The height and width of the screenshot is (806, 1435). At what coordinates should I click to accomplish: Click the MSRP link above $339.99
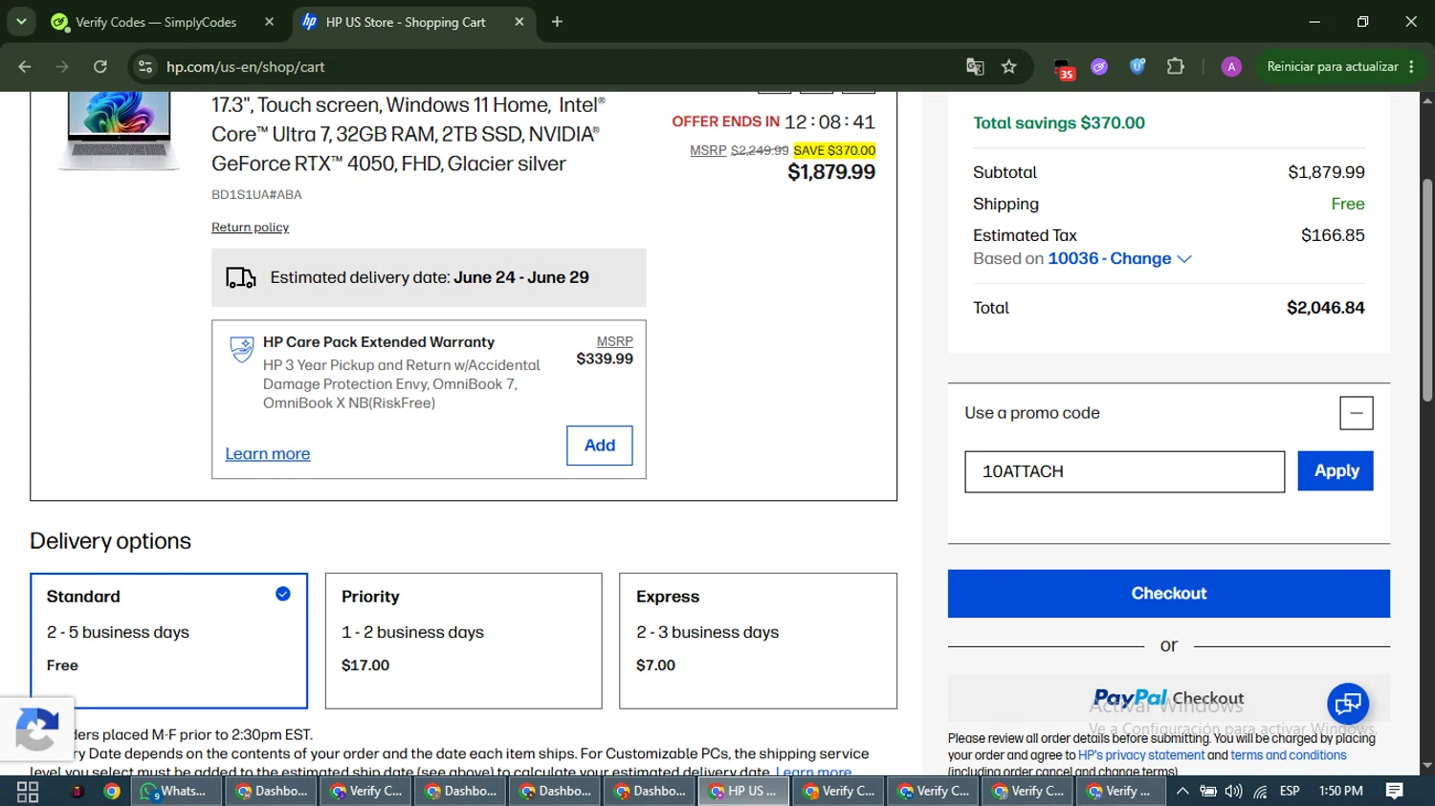coord(614,341)
